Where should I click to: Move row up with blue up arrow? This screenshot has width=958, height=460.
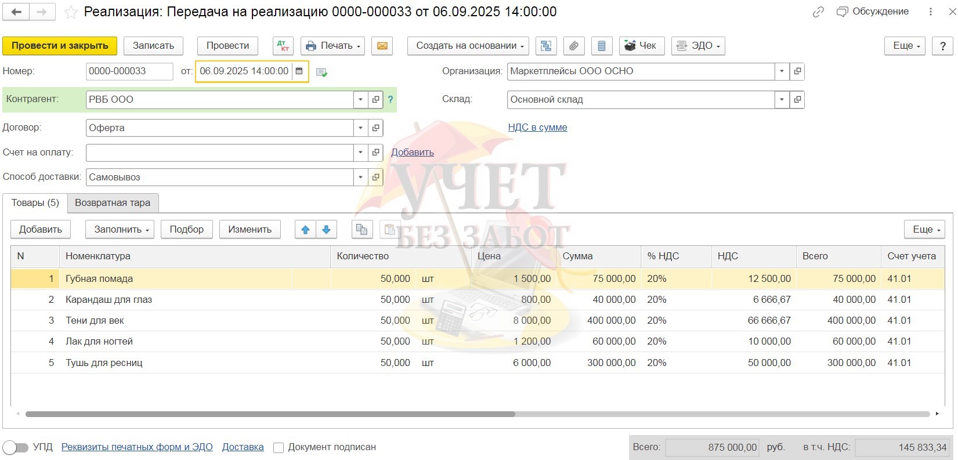(x=305, y=230)
